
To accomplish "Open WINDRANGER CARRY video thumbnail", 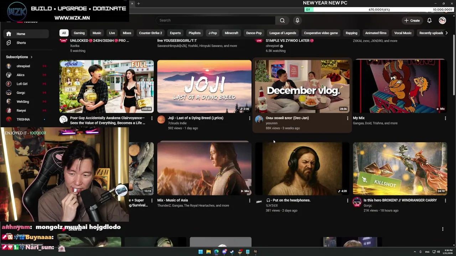I will [x=400, y=169].
